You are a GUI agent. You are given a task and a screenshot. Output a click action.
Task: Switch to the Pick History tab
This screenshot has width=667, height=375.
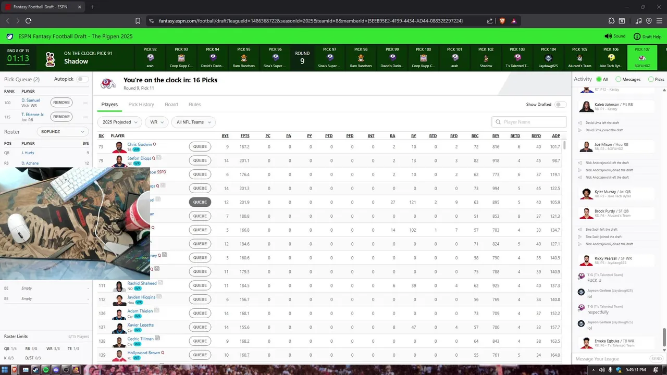coord(141,105)
